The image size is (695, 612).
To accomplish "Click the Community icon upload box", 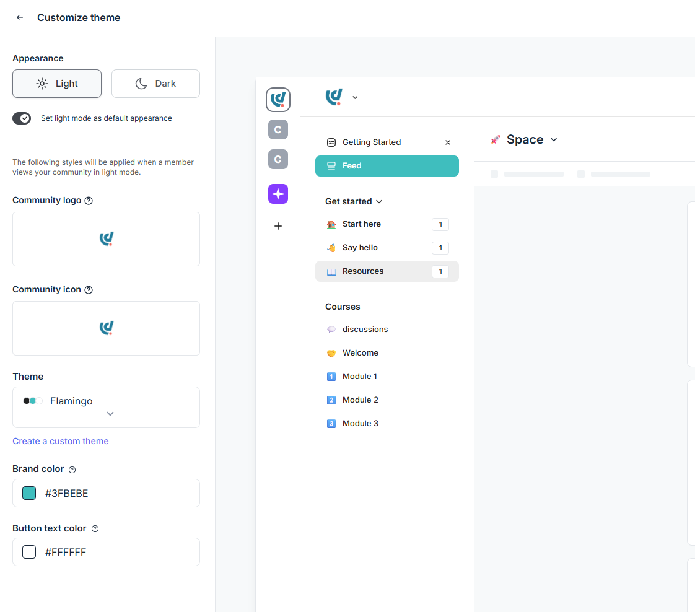I will coord(106,328).
